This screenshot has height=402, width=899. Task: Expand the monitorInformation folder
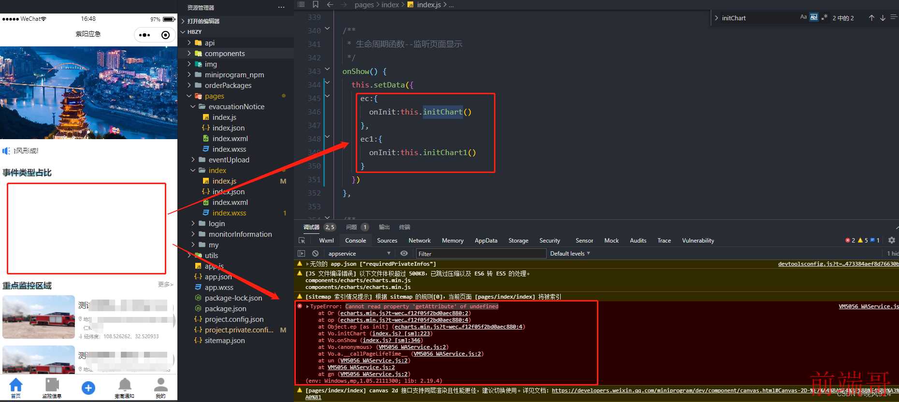click(x=193, y=234)
